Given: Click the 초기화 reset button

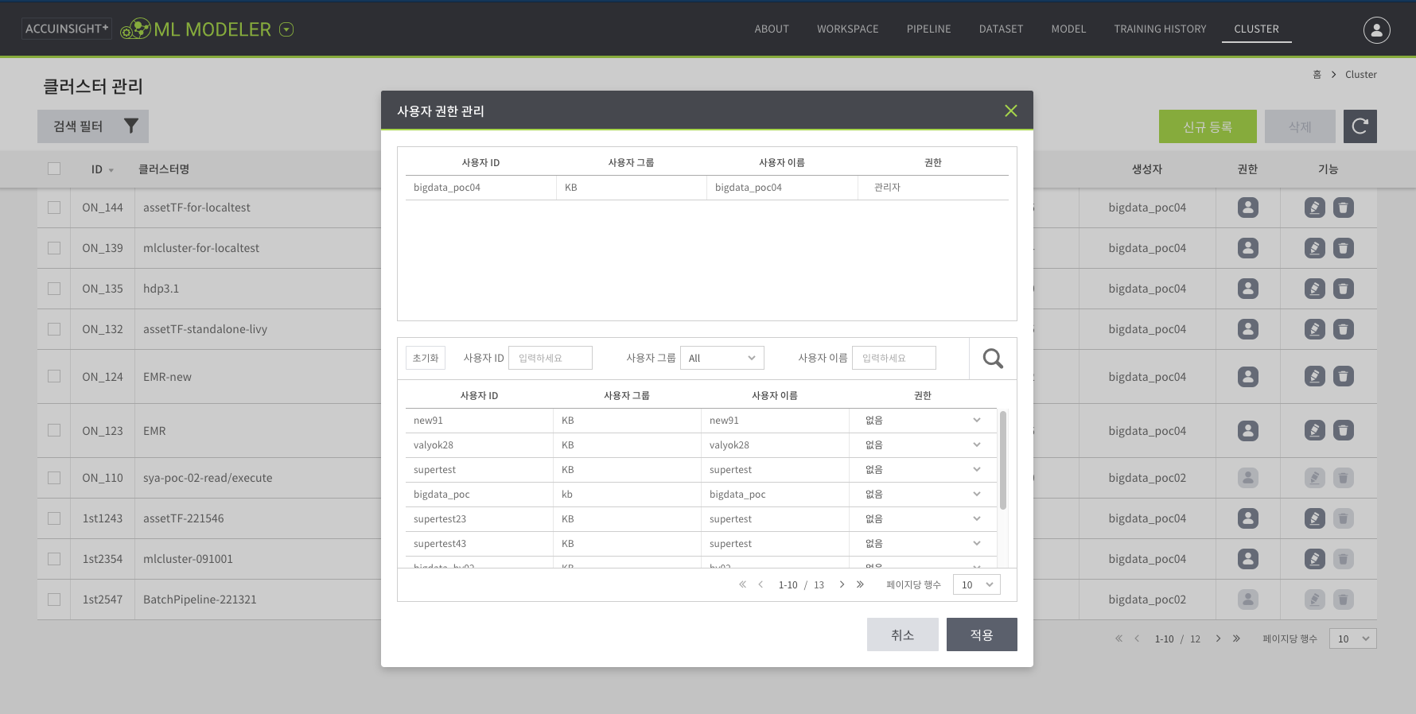Looking at the screenshot, I should click(x=426, y=358).
